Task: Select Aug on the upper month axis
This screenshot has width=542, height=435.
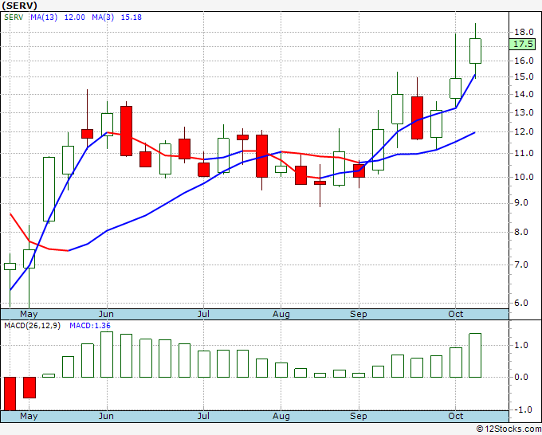Action: pyautogui.click(x=281, y=314)
